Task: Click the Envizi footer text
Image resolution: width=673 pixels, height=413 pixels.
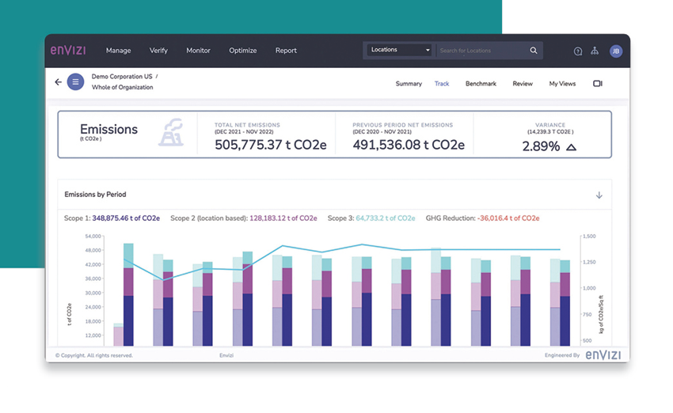Action: point(226,355)
